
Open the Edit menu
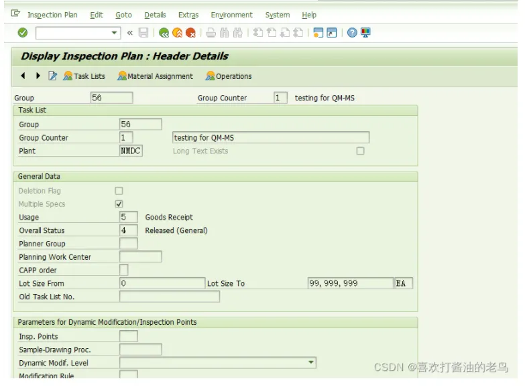[x=97, y=15]
